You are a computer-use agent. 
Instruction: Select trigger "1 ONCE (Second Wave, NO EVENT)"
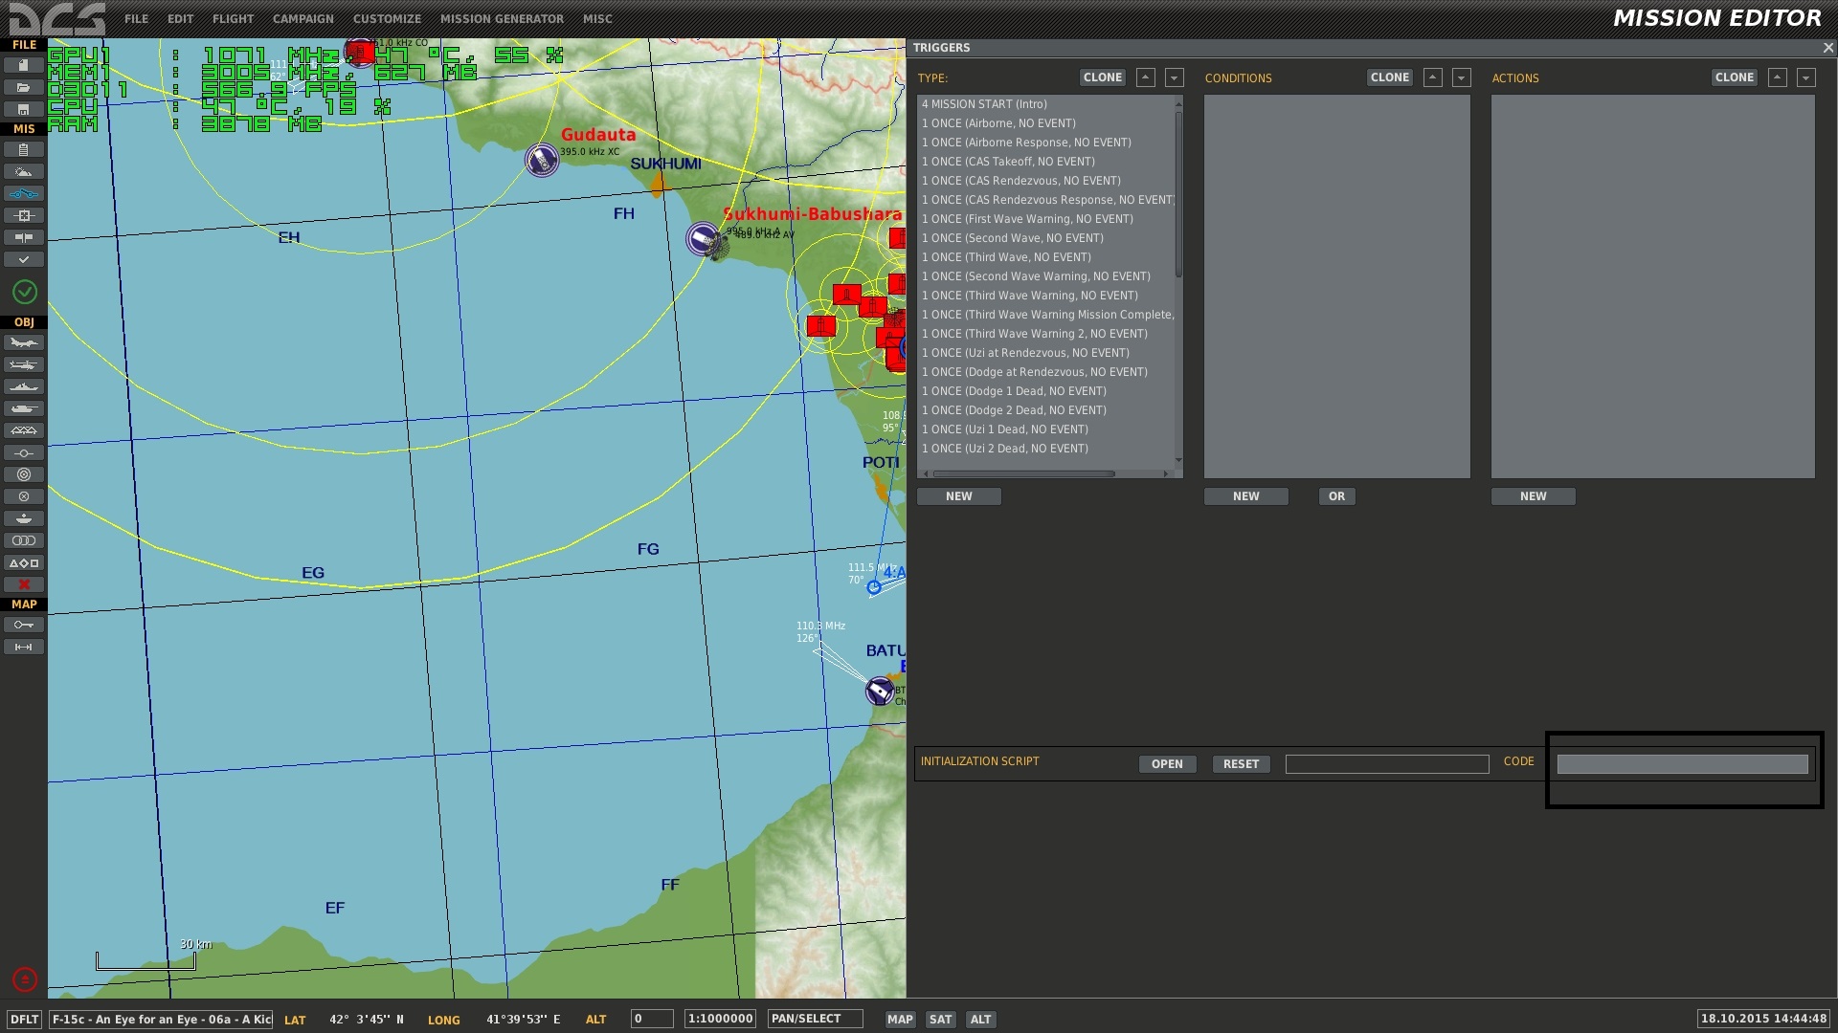point(1046,238)
